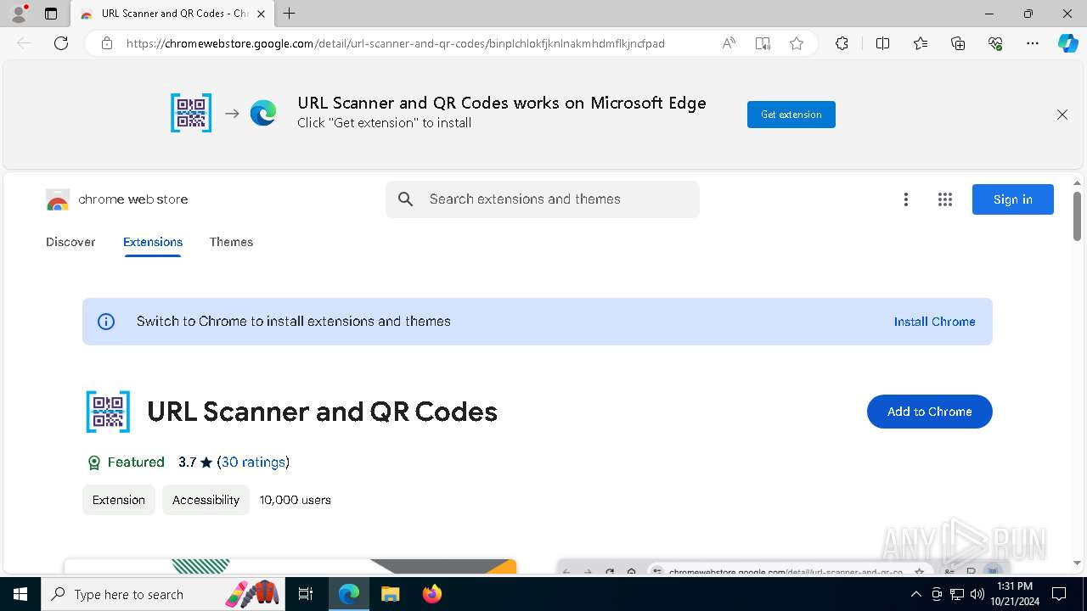Select the URL Scanner and QR Codes browser tab
Screen dimensions: 1087x611
[x=172, y=14]
